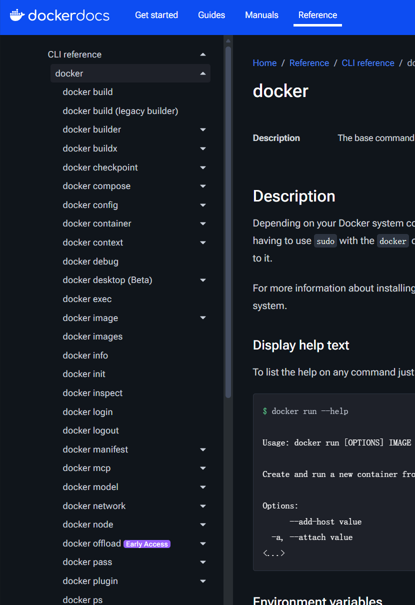This screenshot has height=605, width=415.
Task: Select the CLI reference sidebar heading
Action: coord(74,54)
